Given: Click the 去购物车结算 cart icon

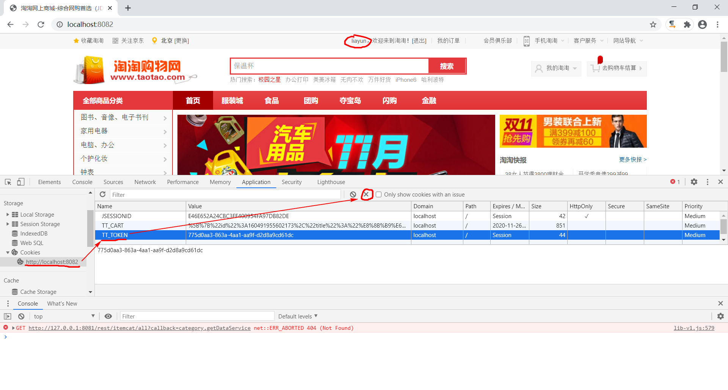Looking at the screenshot, I should coord(594,69).
